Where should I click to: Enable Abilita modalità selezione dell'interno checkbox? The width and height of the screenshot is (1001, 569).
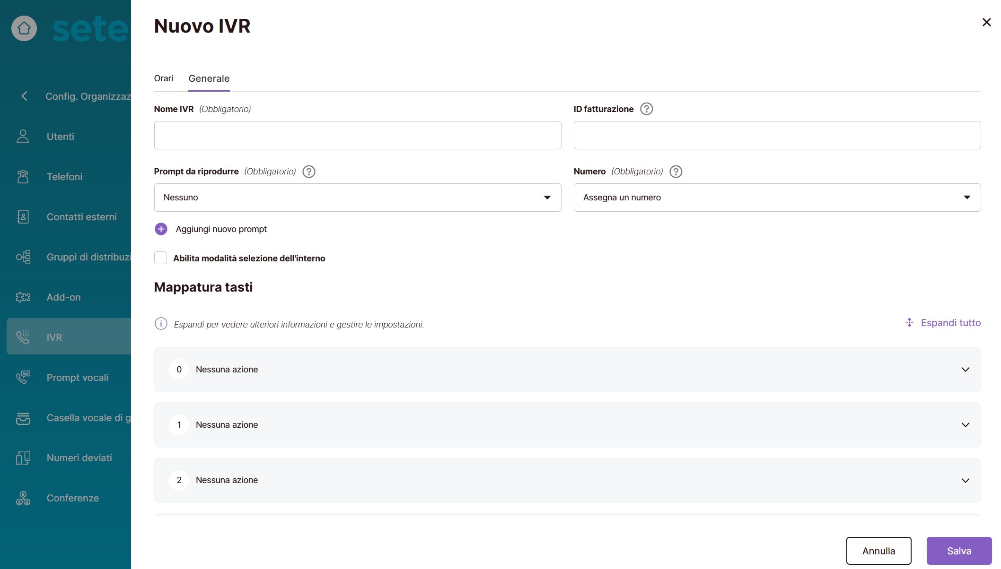(x=161, y=258)
